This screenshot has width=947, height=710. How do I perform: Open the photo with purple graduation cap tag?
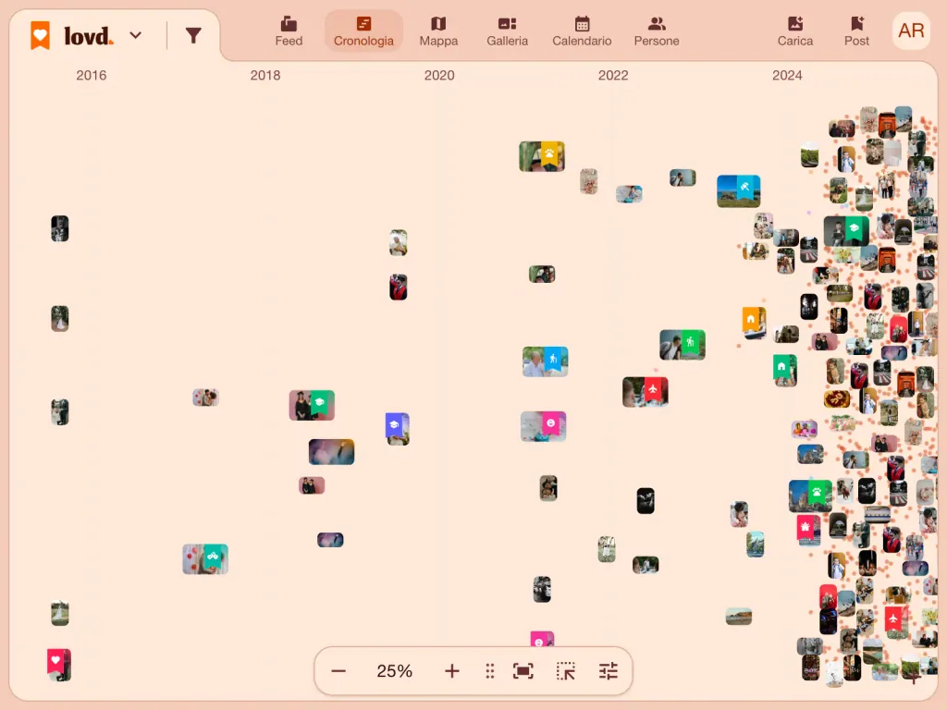[x=398, y=429]
